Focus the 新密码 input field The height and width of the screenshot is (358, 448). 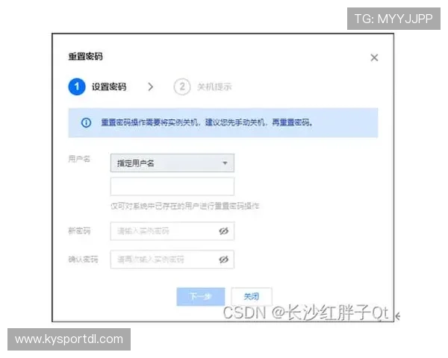[172, 231]
